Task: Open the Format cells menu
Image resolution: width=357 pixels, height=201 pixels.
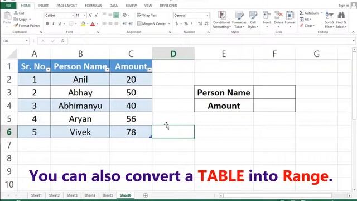Action: pos(290,19)
